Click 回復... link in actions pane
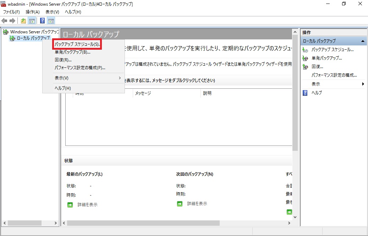Screen dimensions: 368x236 tap(317, 67)
